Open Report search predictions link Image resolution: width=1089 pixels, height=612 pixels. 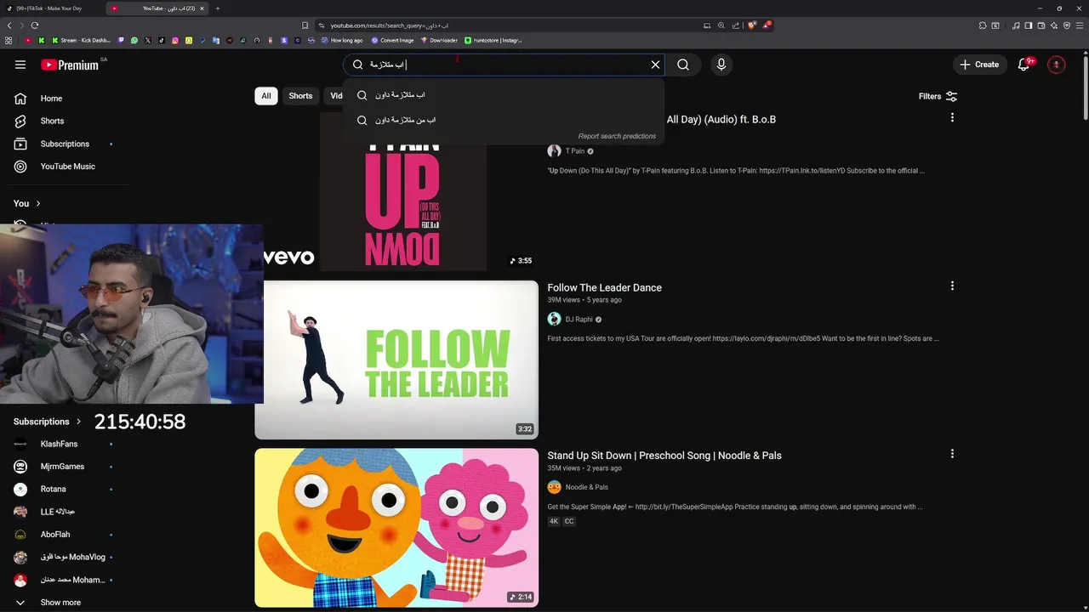pyautogui.click(x=617, y=136)
